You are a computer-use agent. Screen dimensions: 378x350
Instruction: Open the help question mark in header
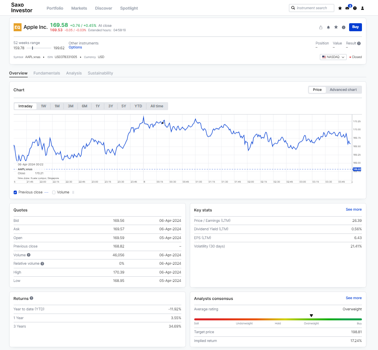[355, 8]
